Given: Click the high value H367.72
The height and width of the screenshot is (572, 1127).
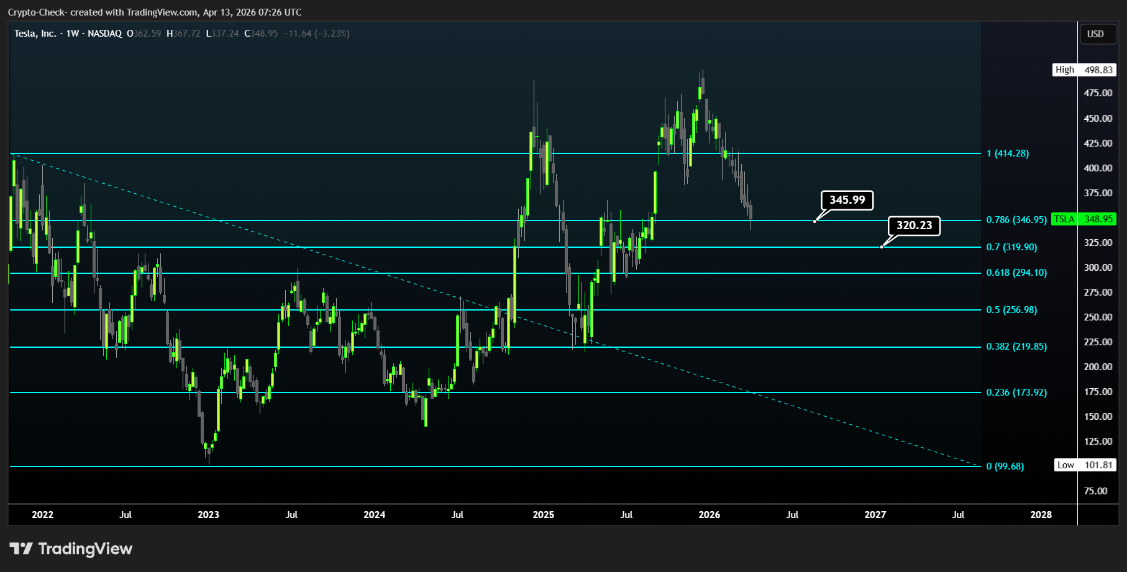Looking at the screenshot, I should coord(184,34).
